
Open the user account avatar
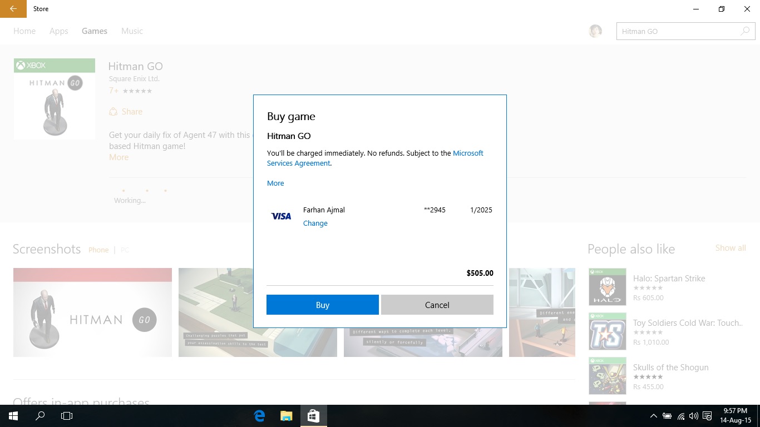[595, 31]
